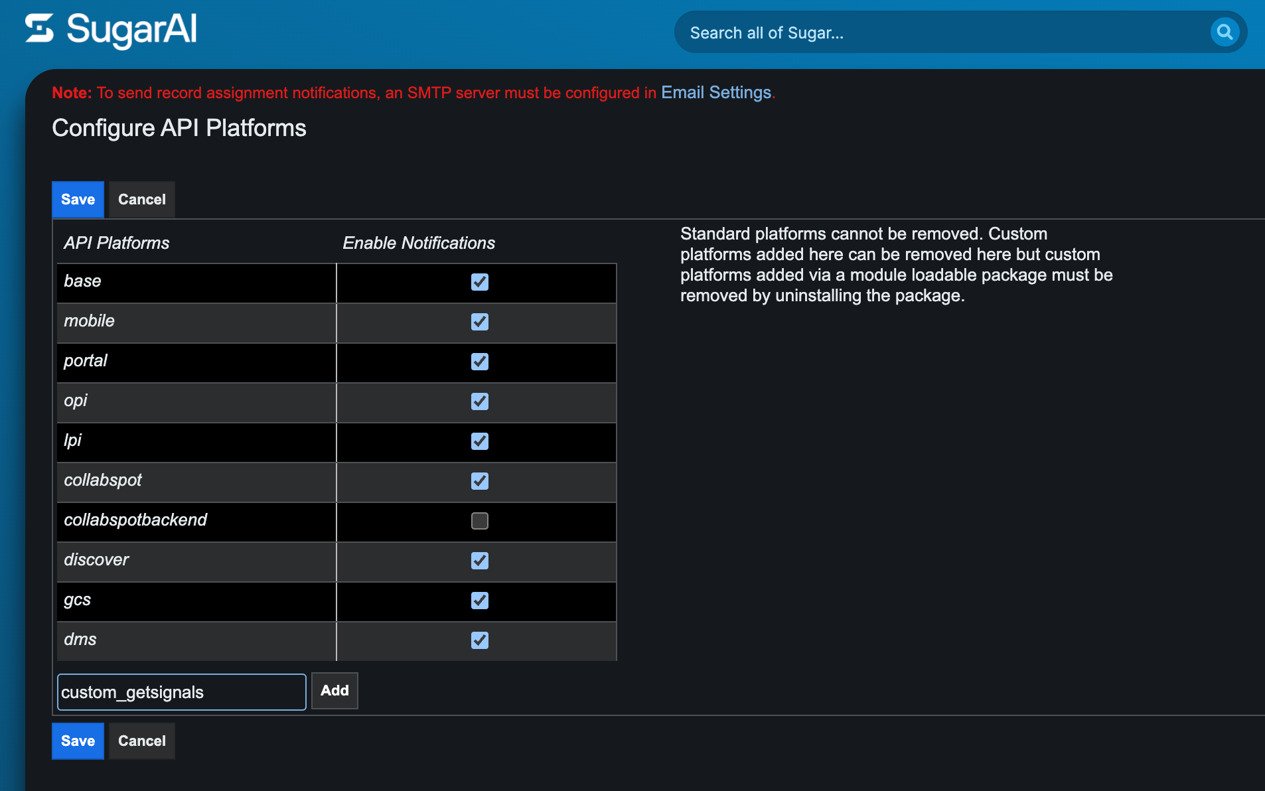1265x791 pixels.
Task: Click the bottom Save button
Action: (x=78, y=741)
